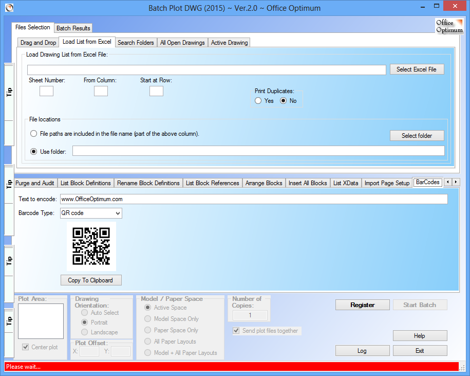Open the All Open Drawings tab

point(182,43)
